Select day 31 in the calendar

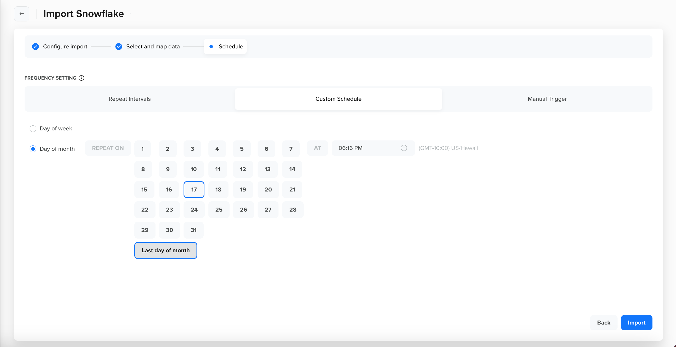[x=193, y=230]
